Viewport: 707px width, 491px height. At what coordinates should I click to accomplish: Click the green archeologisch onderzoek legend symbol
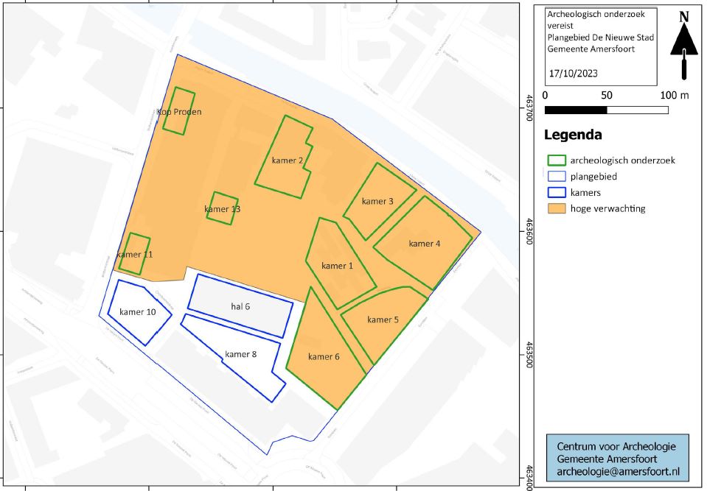coord(557,160)
